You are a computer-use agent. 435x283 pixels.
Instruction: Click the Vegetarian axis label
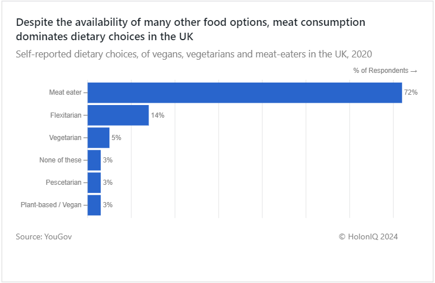pos(65,138)
